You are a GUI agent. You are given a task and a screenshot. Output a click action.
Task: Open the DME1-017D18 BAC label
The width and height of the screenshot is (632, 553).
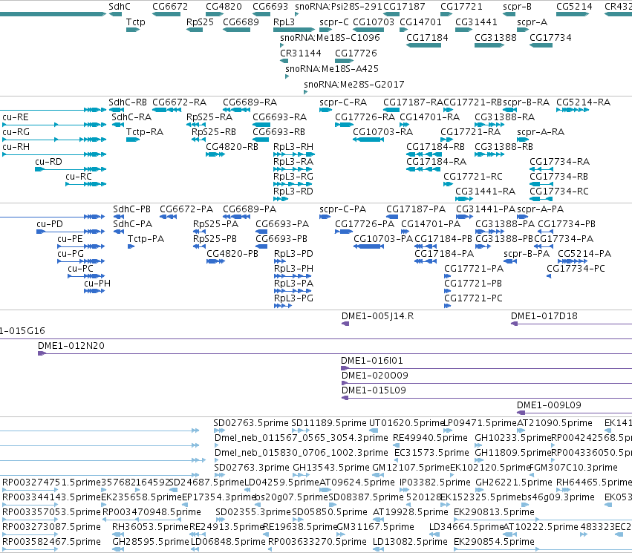544,316
